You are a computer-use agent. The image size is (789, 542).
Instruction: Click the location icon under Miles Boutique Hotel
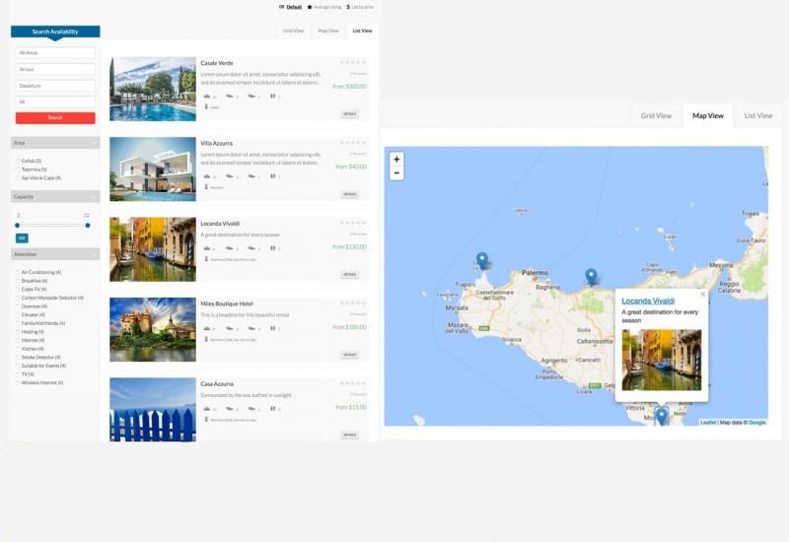pyautogui.click(x=206, y=339)
